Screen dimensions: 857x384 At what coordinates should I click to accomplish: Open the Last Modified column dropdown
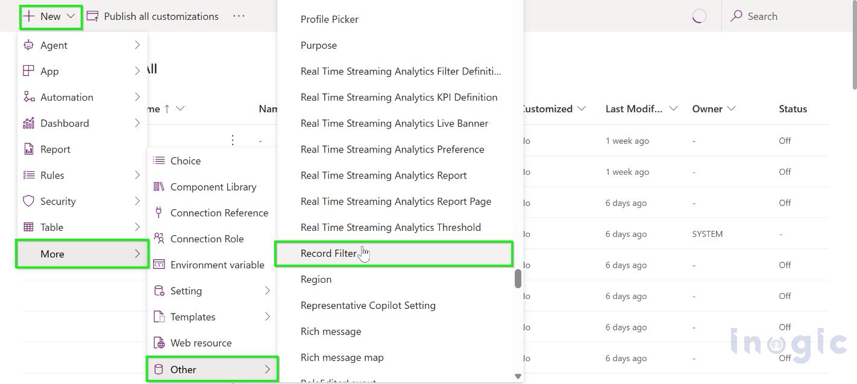tap(674, 109)
